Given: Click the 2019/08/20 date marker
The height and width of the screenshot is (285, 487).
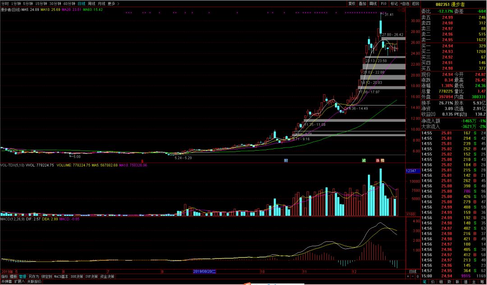Looking at the screenshot, I should click(x=204, y=271).
